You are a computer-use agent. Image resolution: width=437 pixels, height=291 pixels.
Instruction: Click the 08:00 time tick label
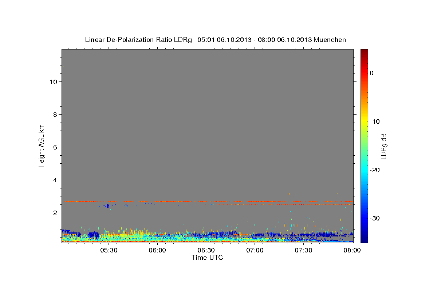pyautogui.click(x=352, y=251)
